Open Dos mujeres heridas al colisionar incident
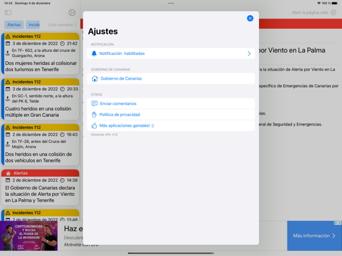 pyautogui.click(x=40, y=54)
